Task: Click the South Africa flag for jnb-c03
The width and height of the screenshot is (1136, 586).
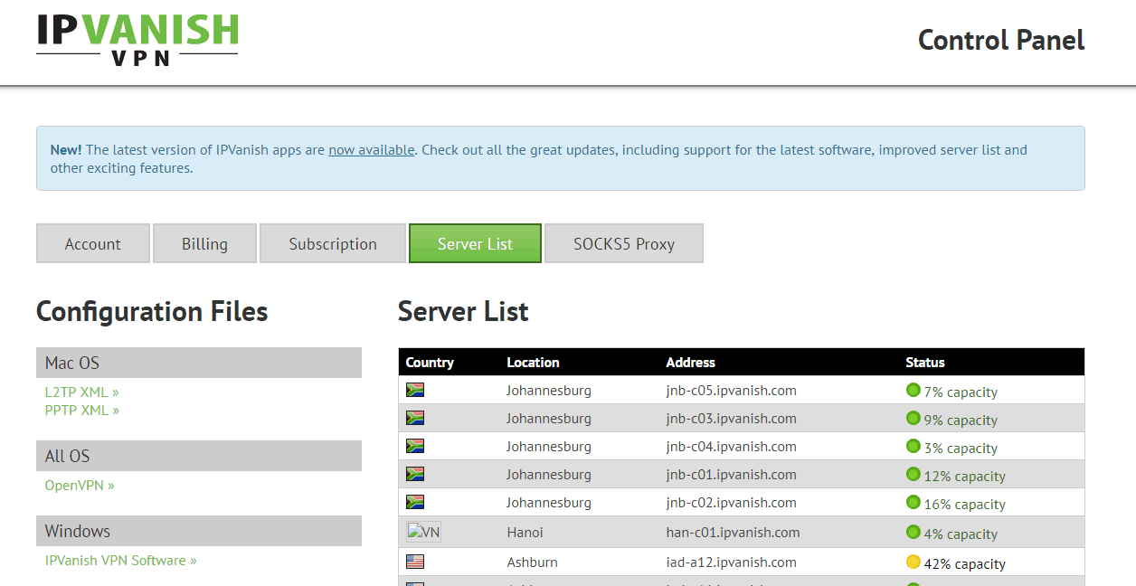Action: click(415, 419)
